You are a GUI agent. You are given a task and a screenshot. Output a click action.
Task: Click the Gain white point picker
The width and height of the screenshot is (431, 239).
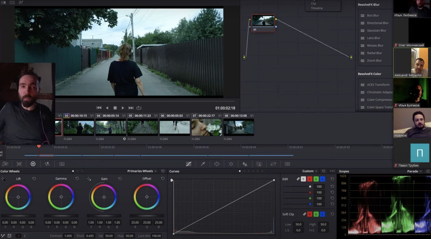coord(89,179)
